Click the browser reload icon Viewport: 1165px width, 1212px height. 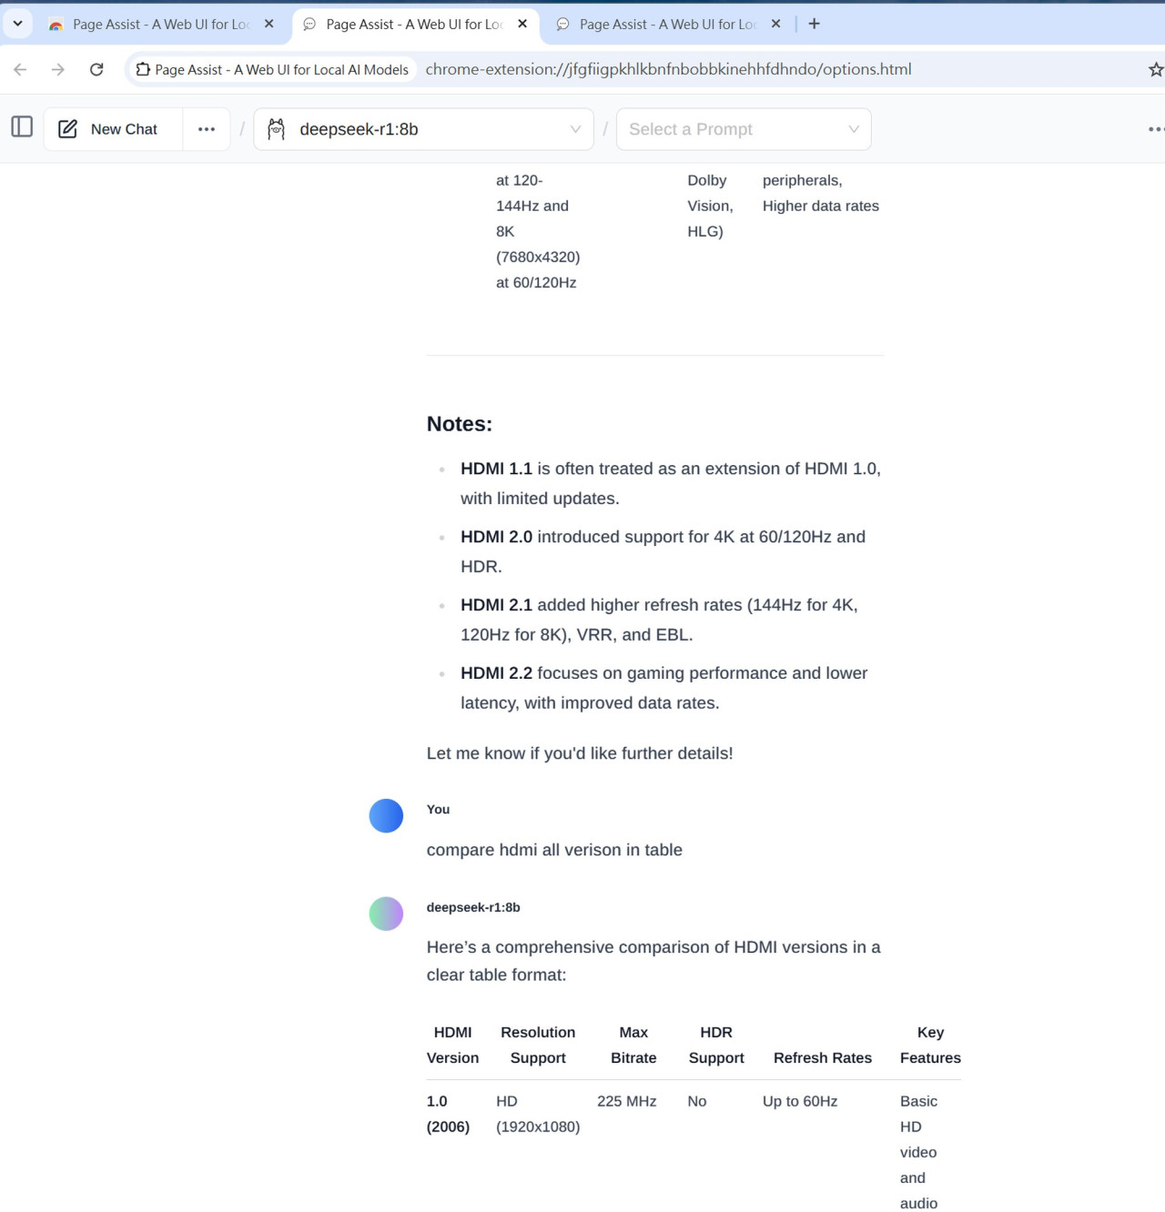96,69
